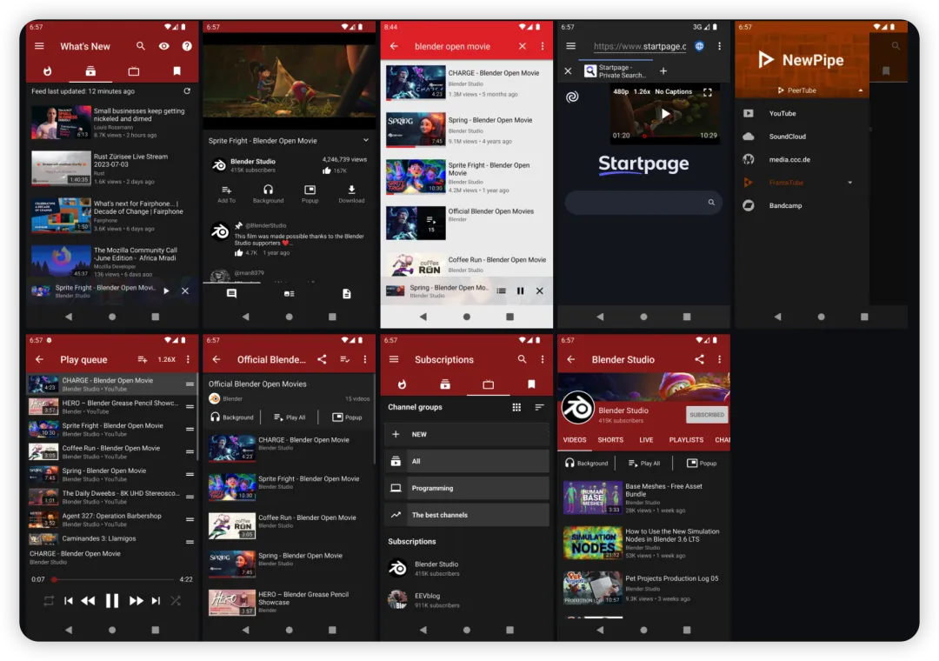The width and height of the screenshot is (939, 661).
Task: Pause playback in Play queue
Action: coord(112,600)
